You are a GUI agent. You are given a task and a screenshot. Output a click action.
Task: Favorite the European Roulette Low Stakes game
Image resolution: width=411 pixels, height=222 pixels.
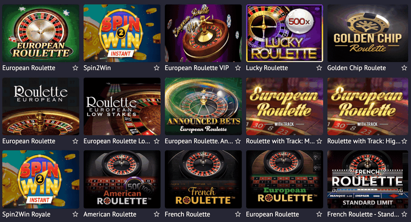[157, 141]
